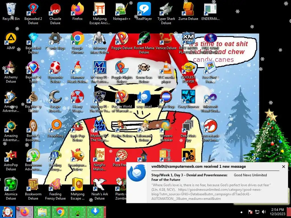Open the Chuzzle Deluxe shortcut
The height and width of the screenshot is (218, 291).
(55, 14)
